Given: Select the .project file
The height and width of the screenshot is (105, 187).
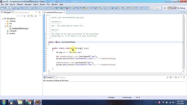Looking at the screenshot, I should tap(11, 34).
